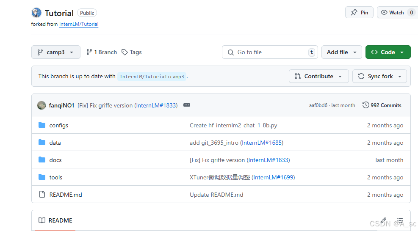The width and height of the screenshot is (418, 231).
Task: Open the Contribute dropdown
Action: click(x=318, y=76)
